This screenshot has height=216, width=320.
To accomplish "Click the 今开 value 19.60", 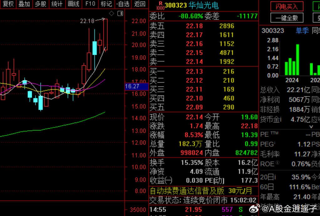I will (x=249, y=117).
